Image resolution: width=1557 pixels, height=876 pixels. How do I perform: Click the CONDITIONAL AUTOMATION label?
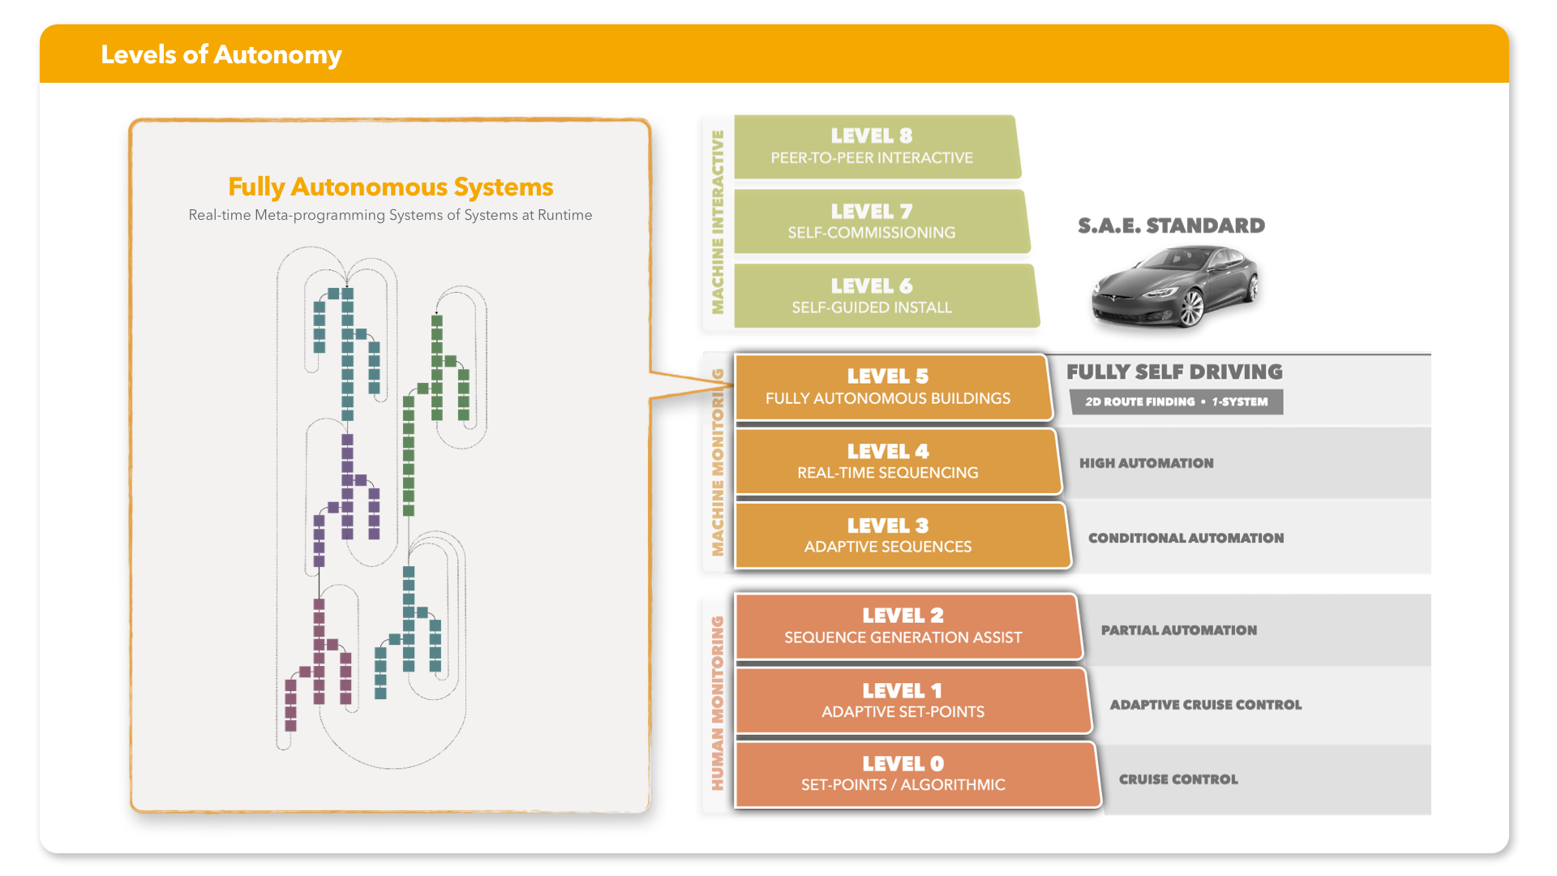tap(1186, 538)
